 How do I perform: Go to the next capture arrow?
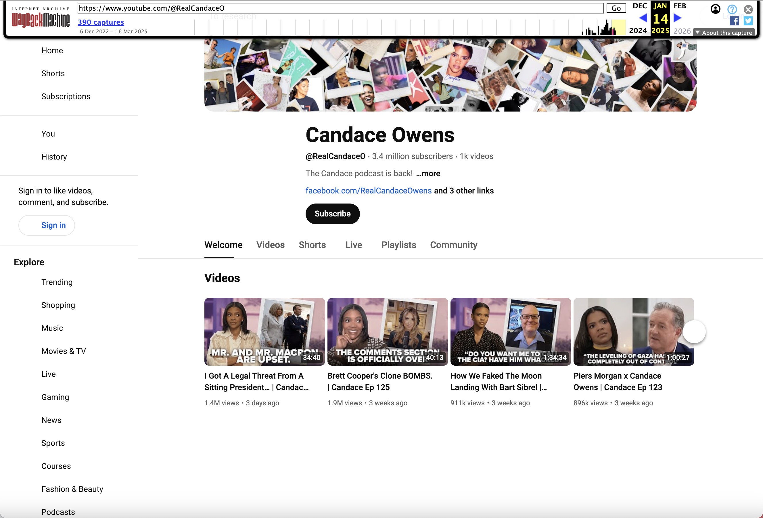[x=677, y=18]
